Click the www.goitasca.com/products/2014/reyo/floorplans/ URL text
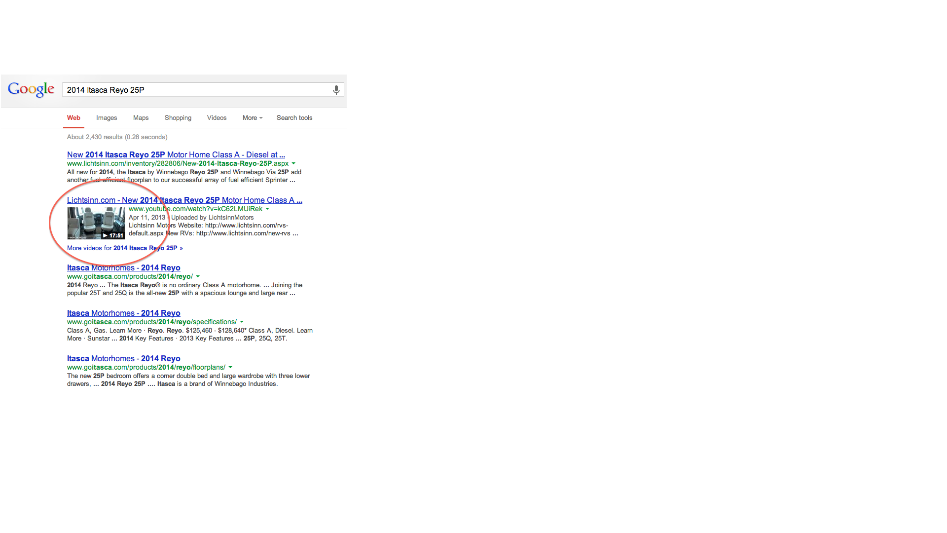The height and width of the screenshot is (533, 947). pyautogui.click(x=146, y=367)
